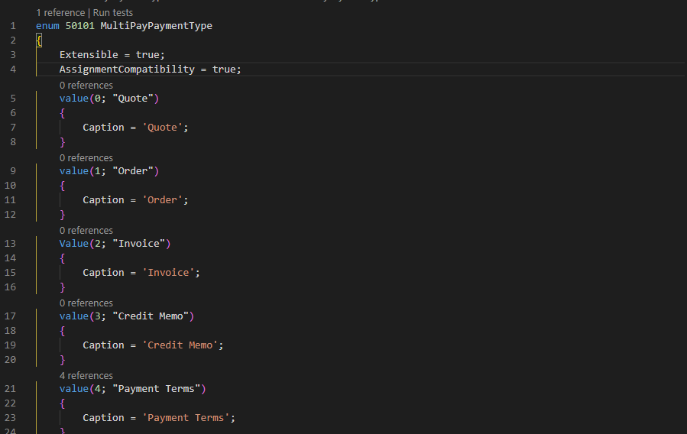Click line number 21 in the gutter

coord(10,389)
